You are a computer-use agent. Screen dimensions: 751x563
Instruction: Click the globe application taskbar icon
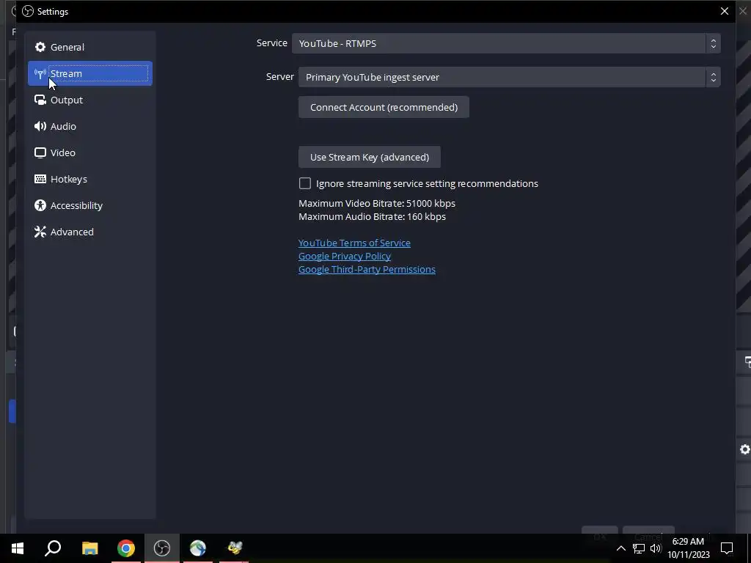coord(198,548)
